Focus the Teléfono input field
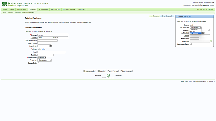The image size is (216, 121). [x=46, y=55]
